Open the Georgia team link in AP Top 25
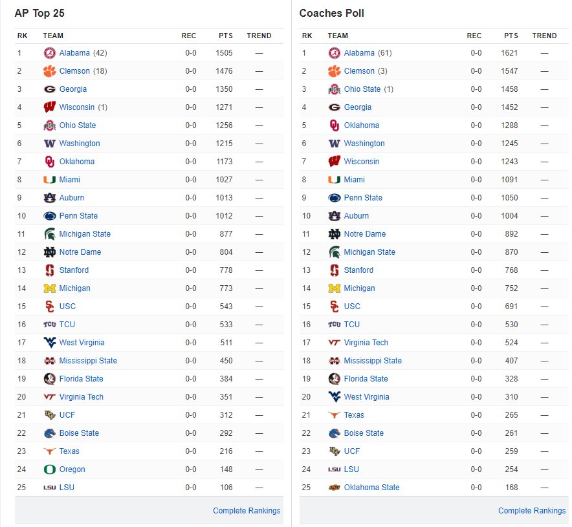This screenshot has height=527, width=572. (x=73, y=89)
